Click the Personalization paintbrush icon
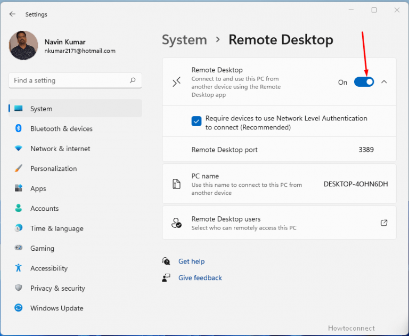 point(18,168)
